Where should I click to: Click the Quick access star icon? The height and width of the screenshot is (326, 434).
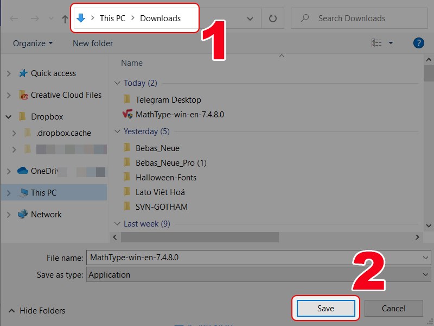click(x=23, y=73)
